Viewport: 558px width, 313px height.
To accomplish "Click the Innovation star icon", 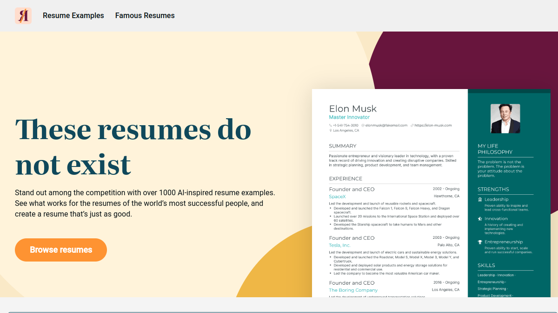I will click(x=480, y=218).
